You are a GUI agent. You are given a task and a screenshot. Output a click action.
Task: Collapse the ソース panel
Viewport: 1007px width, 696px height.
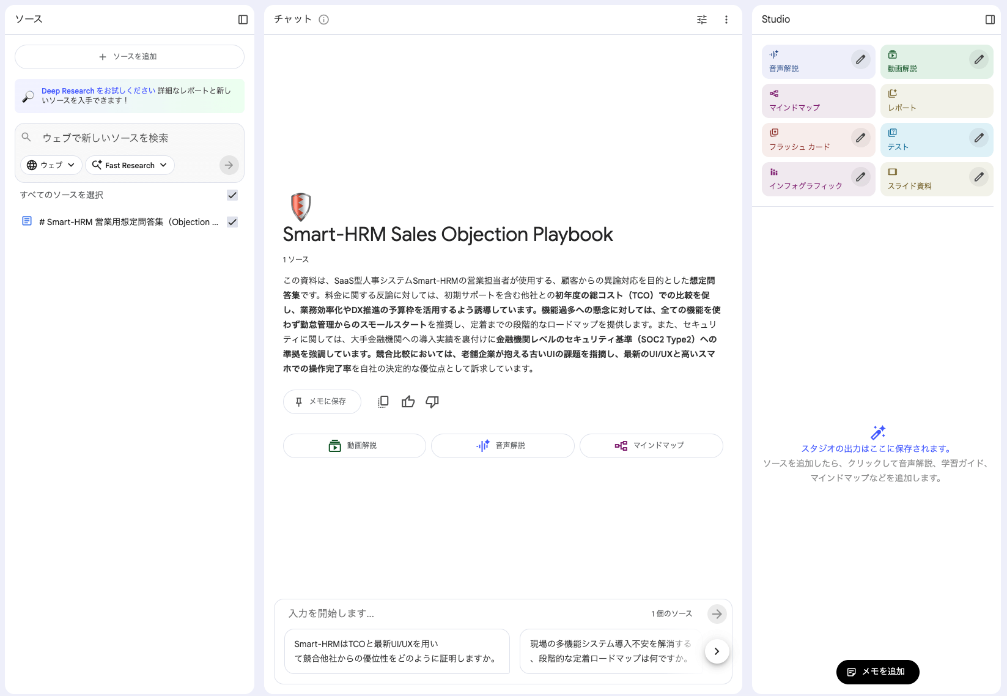(243, 19)
